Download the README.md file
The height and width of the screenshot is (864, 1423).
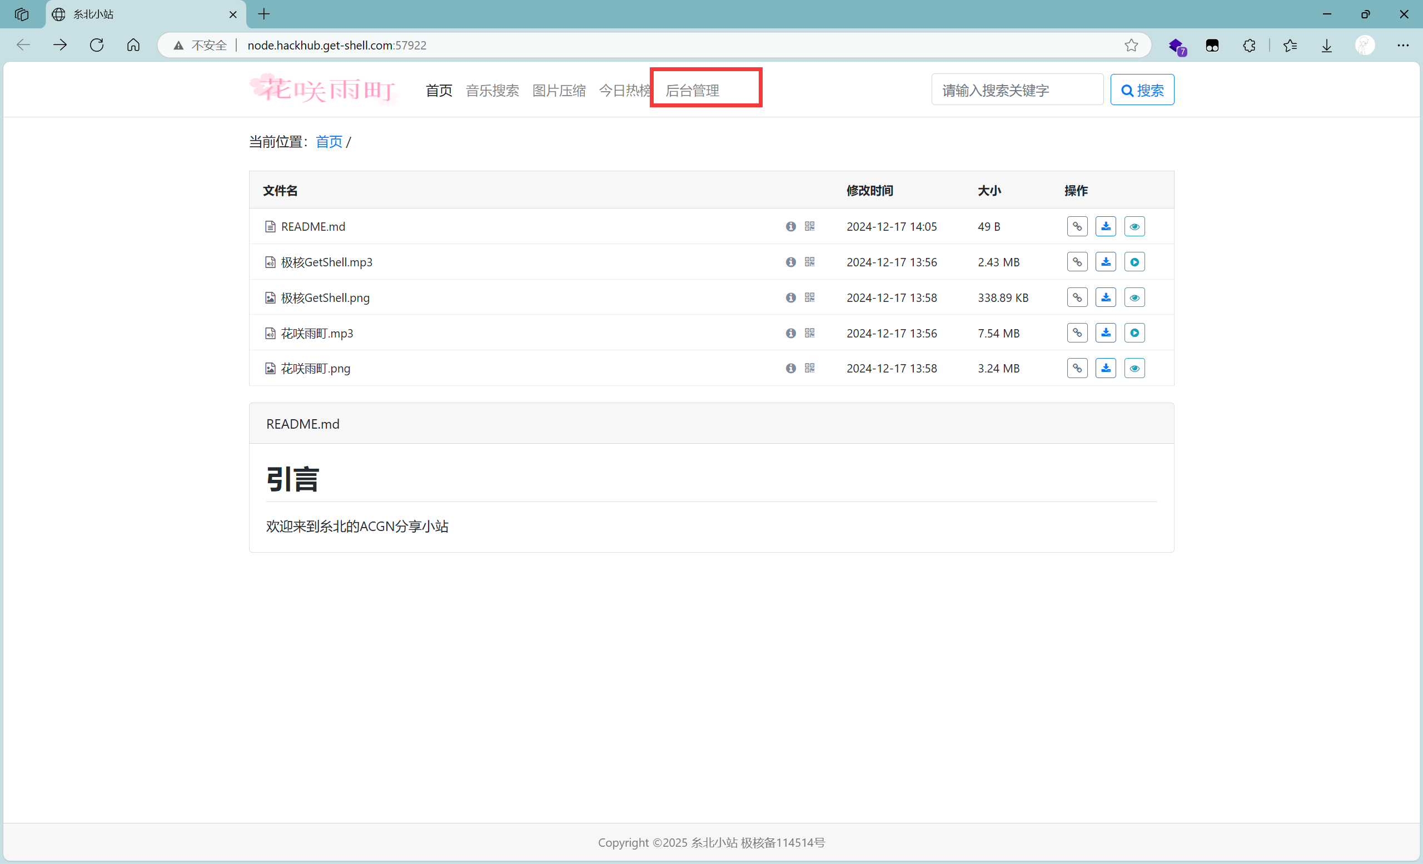coord(1106,226)
